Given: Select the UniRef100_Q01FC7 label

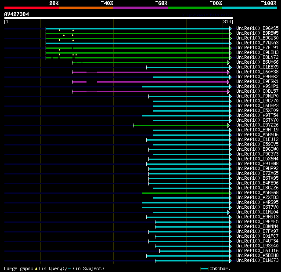Looking at the screenshot, I should (x=257, y=236).
